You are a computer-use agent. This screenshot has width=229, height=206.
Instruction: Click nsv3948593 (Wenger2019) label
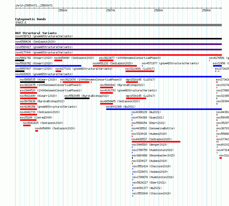click(x=149, y=145)
